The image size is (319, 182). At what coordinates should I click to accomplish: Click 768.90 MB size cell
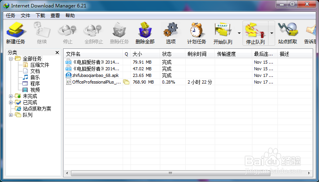click(x=143, y=82)
